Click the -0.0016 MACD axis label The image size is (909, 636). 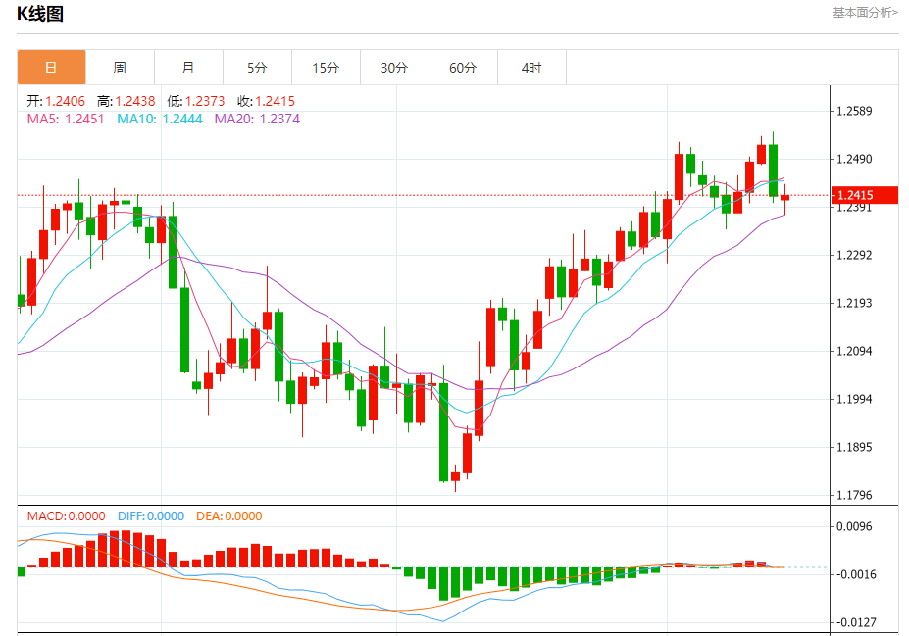pos(856,574)
